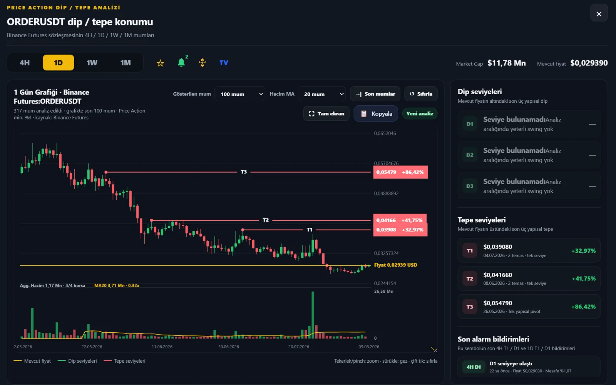This screenshot has width=616, height=385.
Task: Start a Yeni analiz
Action: point(420,114)
